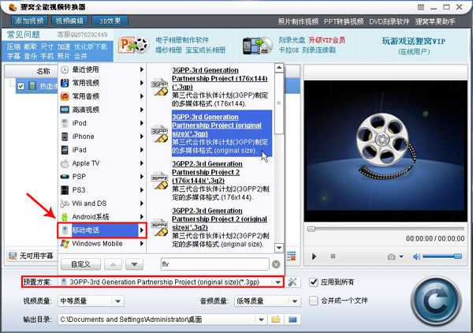
Task: Select 常用音频 category
Action: 102,96
